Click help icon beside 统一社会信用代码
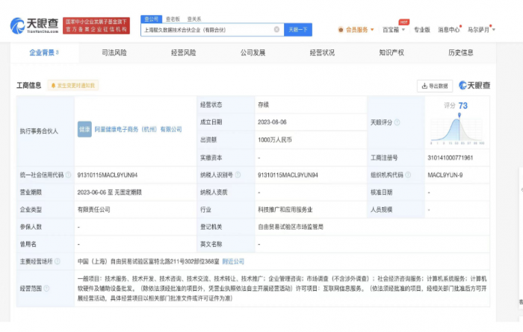The height and width of the screenshot is (332, 523). (68, 175)
